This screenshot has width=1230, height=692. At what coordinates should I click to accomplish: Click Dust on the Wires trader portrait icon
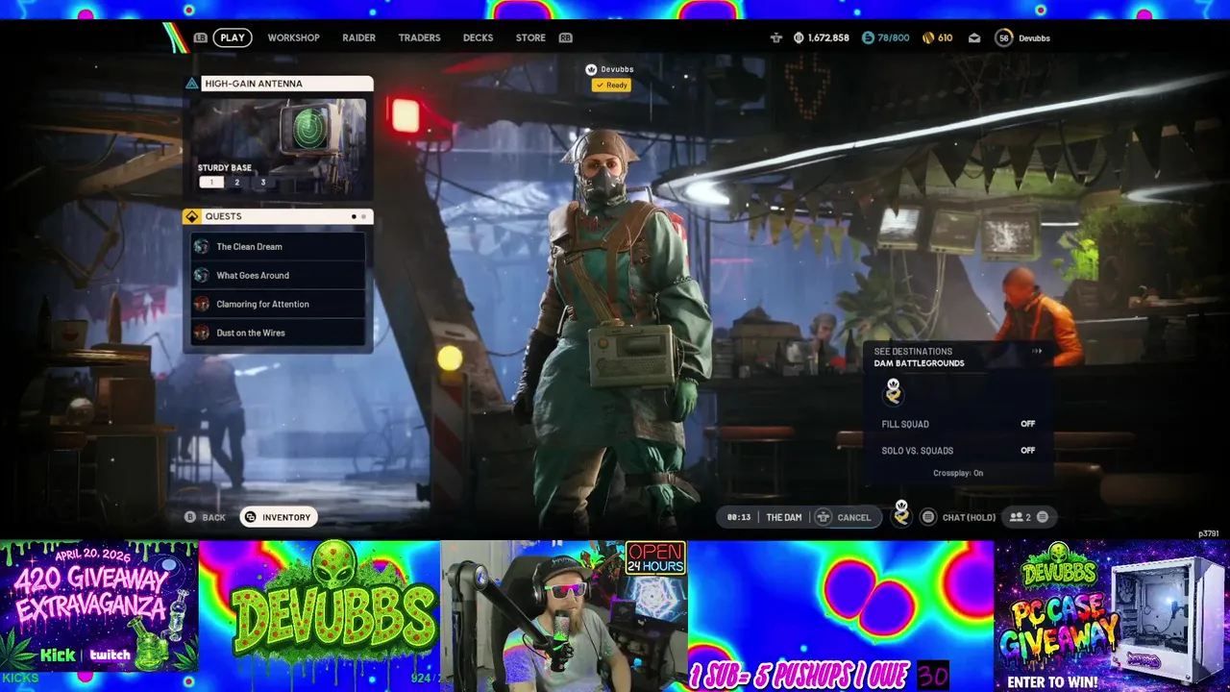[201, 333]
